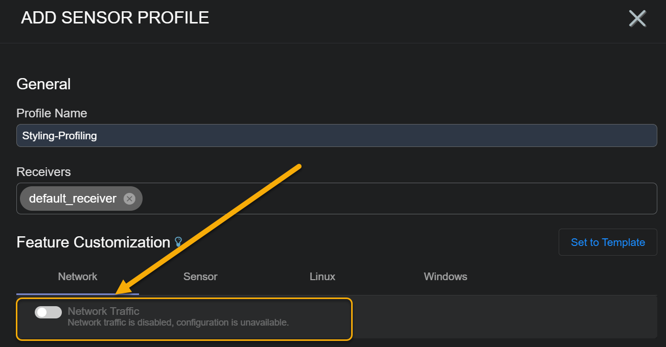Image resolution: width=666 pixels, height=347 pixels.
Task: Select the Network tab
Action: (x=78, y=277)
